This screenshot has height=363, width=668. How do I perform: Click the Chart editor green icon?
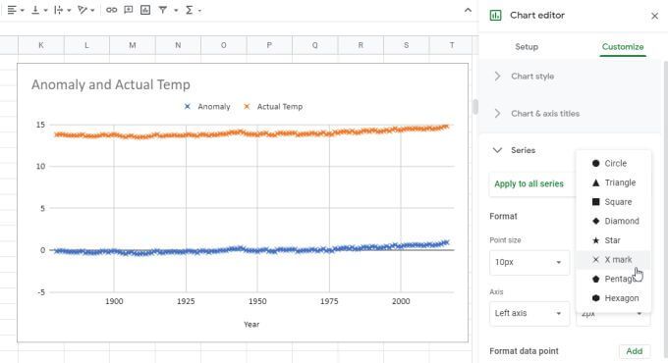495,16
